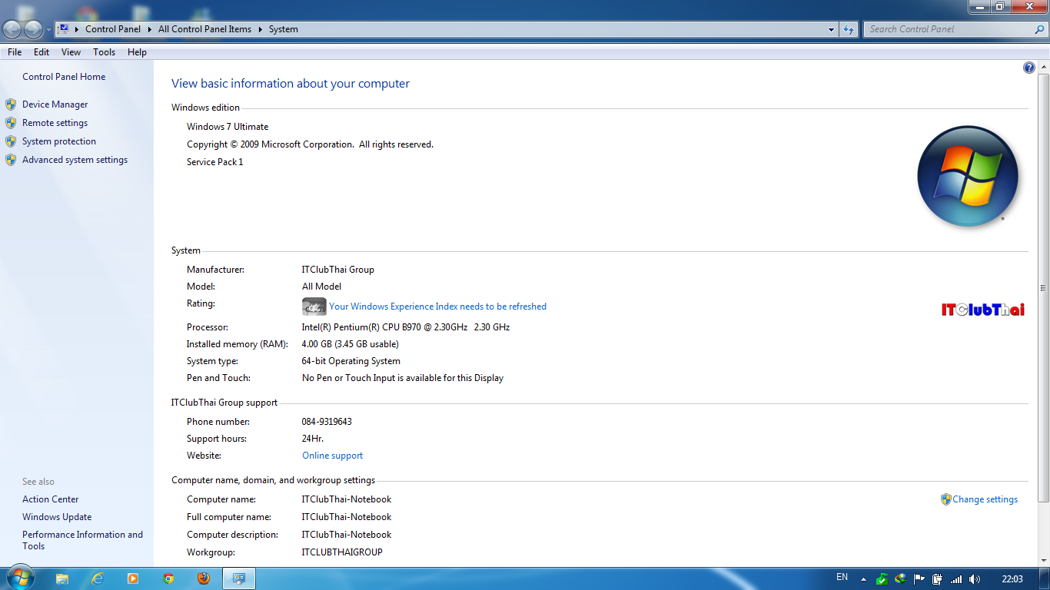Click the volume speaker tray icon
1050x590 pixels.
tap(975, 578)
